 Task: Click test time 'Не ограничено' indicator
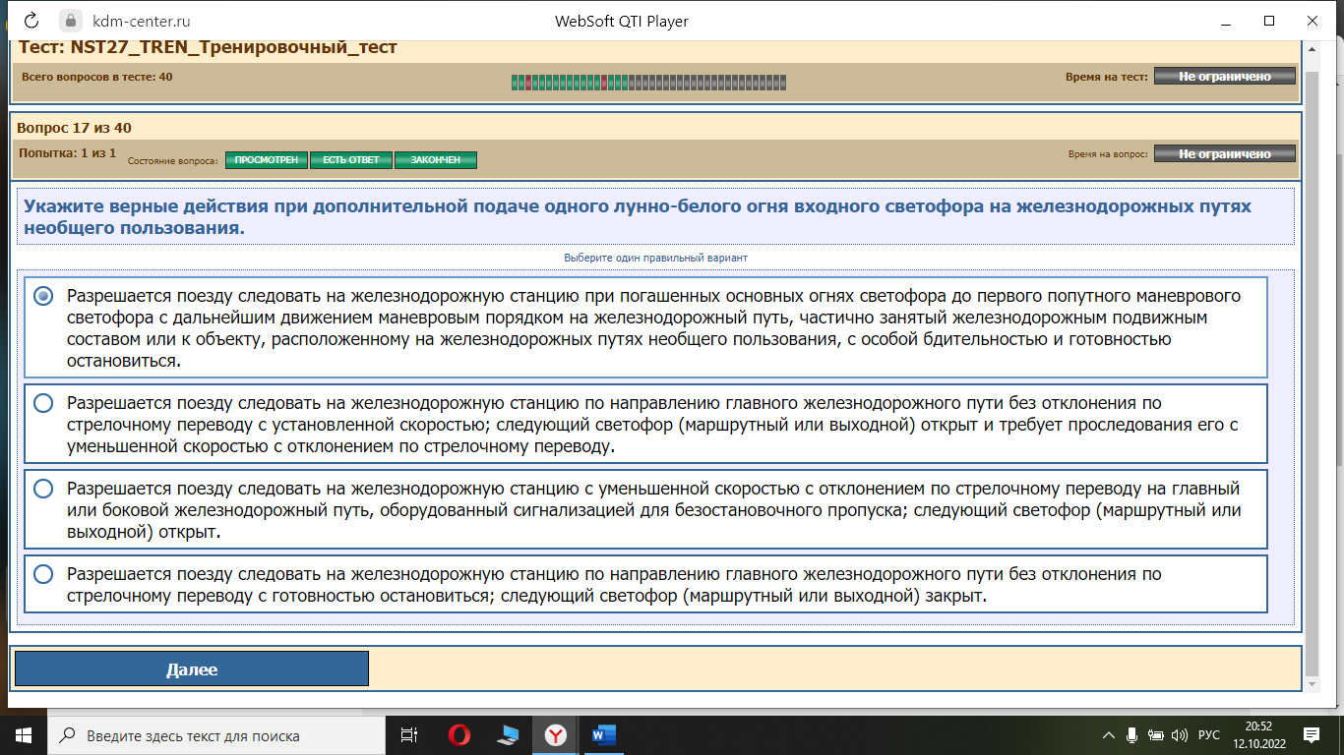(1224, 76)
